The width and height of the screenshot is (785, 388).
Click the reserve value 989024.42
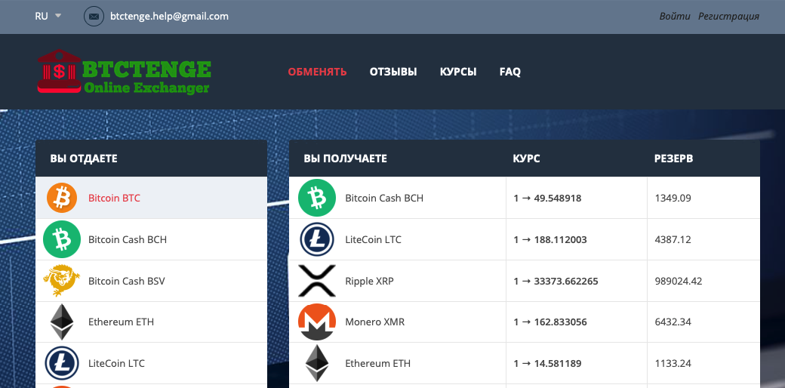click(679, 282)
